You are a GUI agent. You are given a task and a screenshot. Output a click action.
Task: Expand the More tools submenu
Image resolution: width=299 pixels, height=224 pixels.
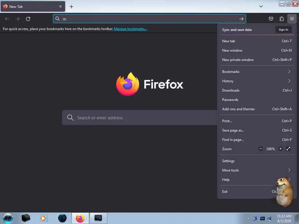click(257, 170)
